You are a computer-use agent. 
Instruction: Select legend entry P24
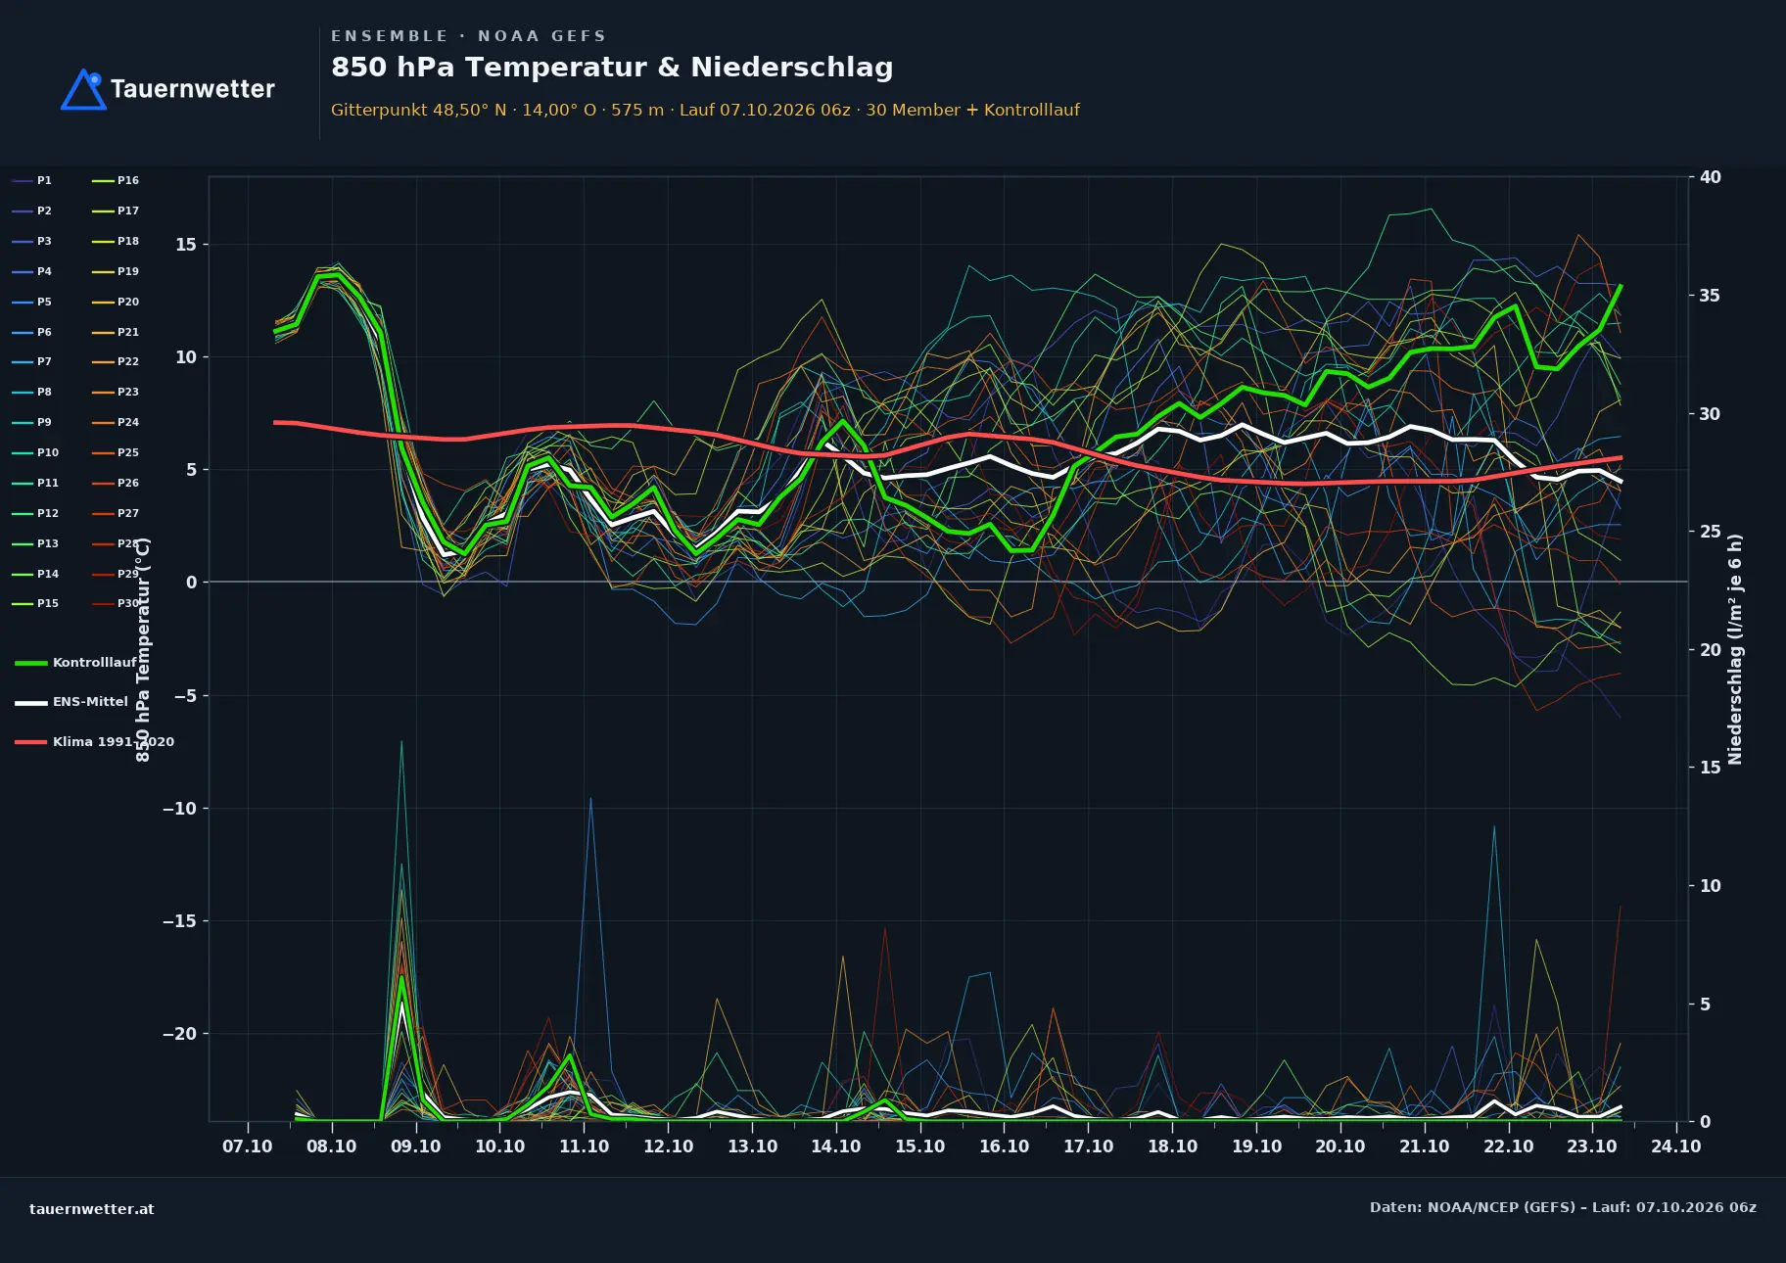(x=116, y=423)
